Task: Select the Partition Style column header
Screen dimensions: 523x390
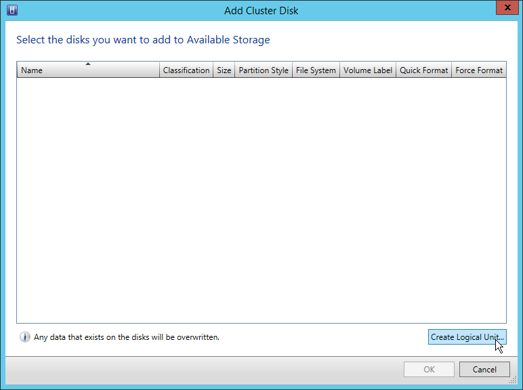Action: tap(264, 70)
